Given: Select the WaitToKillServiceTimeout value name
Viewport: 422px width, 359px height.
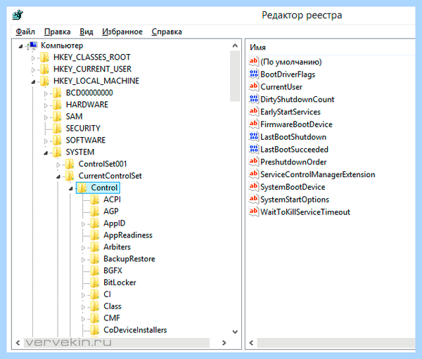Looking at the screenshot, I should click(305, 212).
